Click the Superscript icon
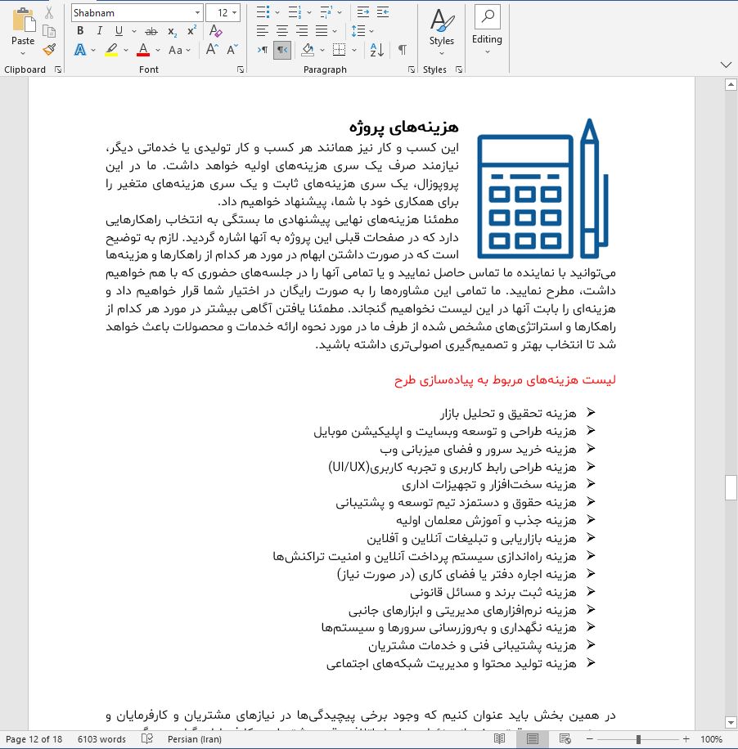The height and width of the screenshot is (749, 738). tap(192, 31)
